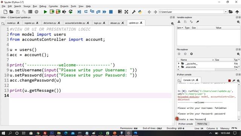The image size is (241, 136).
Task: Remove all variables eraser in Variable explorer
Action: pyautogui.click(x=197, y=22)
